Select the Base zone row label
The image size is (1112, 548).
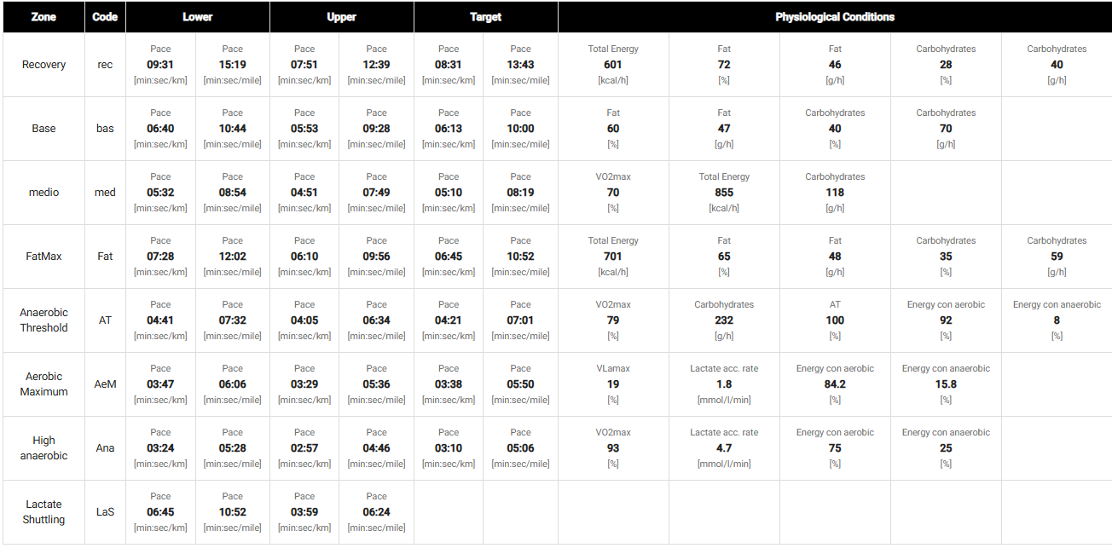click(43, 129)
